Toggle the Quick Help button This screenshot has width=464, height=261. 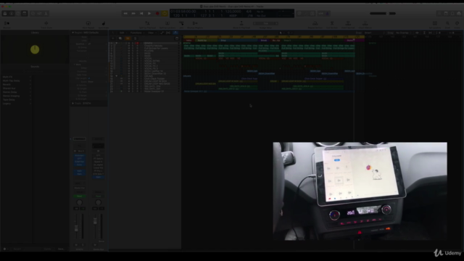coord(18,13)
